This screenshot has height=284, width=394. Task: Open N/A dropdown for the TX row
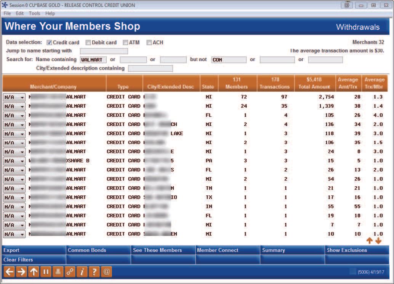pyautogui.click(x=14, y=197)
